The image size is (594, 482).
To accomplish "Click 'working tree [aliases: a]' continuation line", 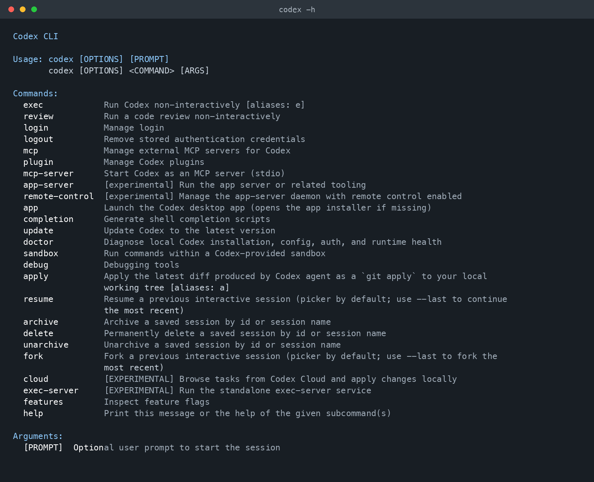I will click(167, 288).
